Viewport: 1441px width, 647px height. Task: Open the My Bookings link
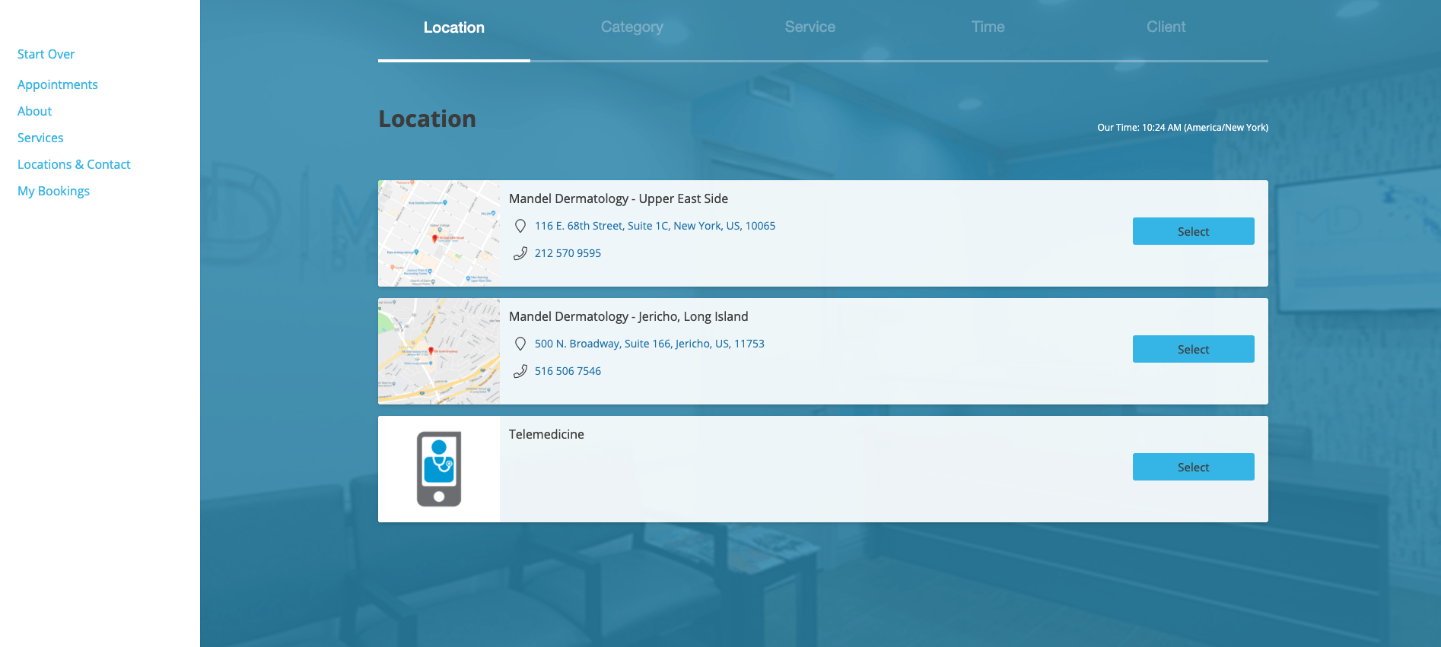click(53, 191)
